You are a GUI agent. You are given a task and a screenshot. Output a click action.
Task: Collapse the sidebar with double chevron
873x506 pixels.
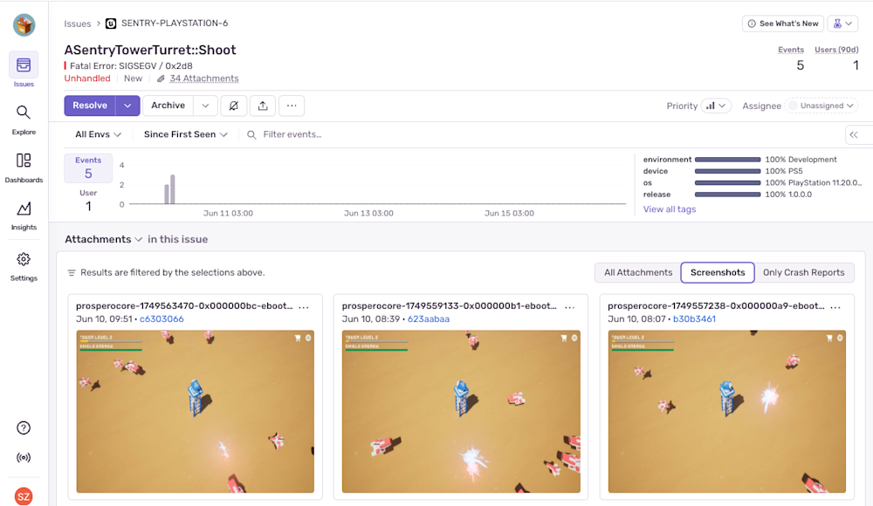(x=854, y=134)
